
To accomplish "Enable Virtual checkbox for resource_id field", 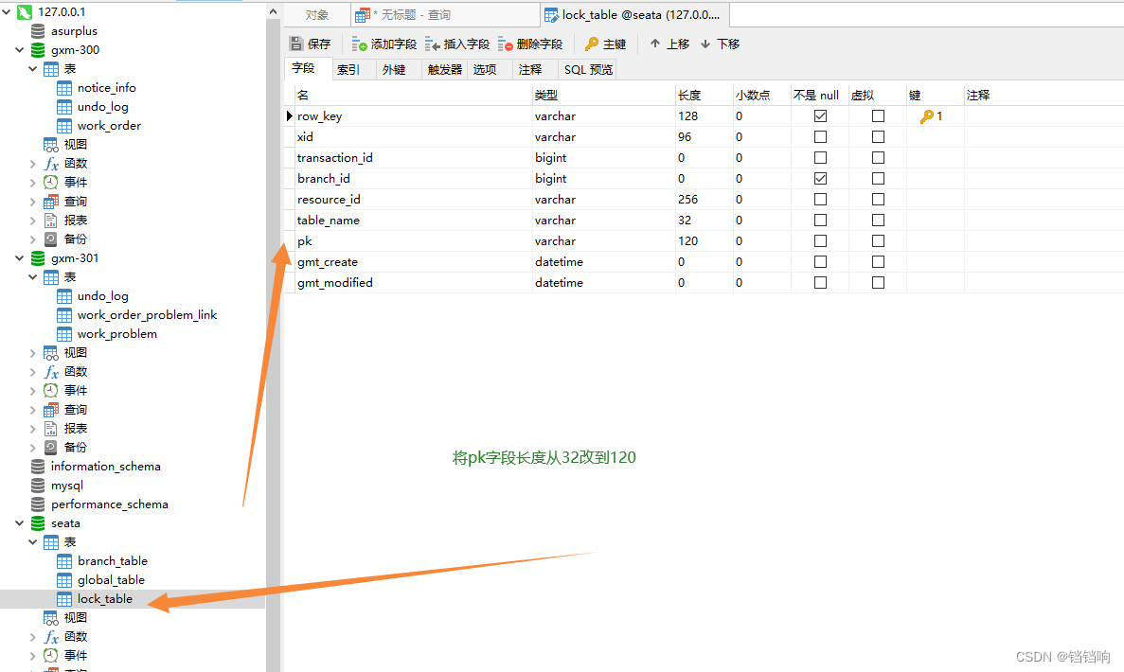I will coord(878,199).
